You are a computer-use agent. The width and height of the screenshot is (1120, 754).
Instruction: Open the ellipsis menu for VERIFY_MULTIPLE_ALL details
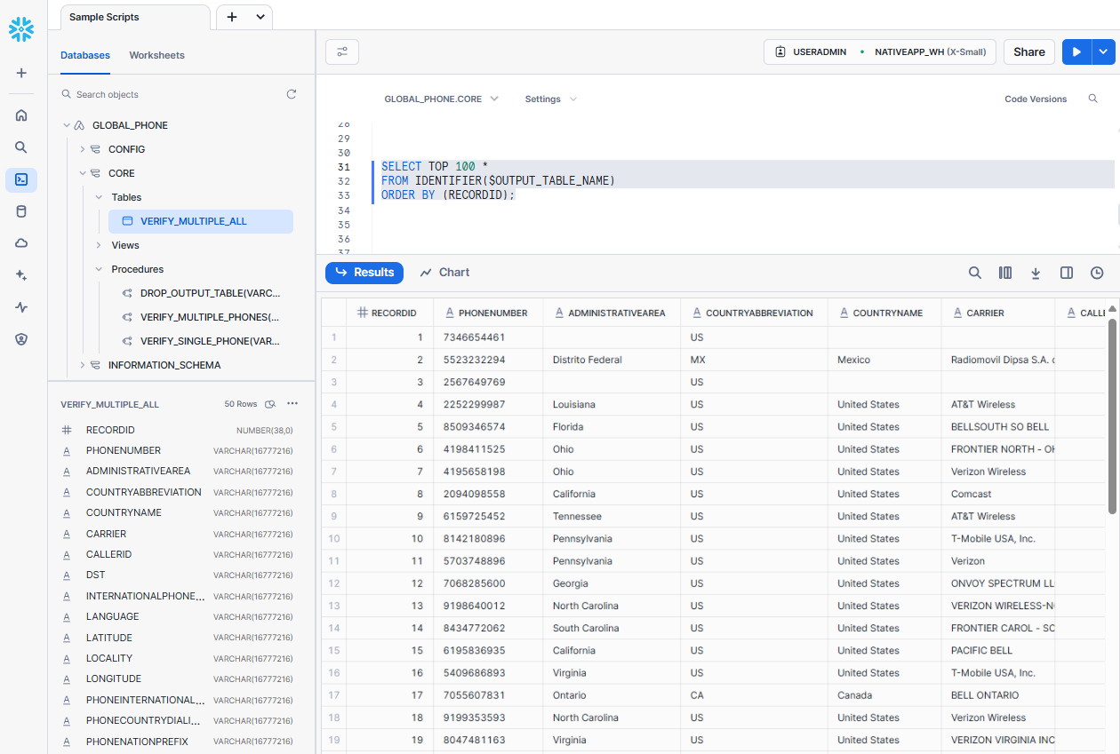point(292,404)
